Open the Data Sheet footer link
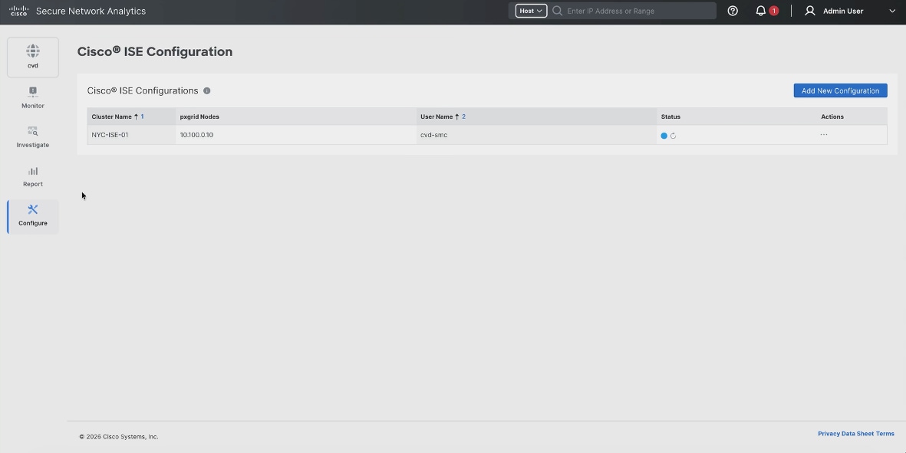 tap(858, 433)
